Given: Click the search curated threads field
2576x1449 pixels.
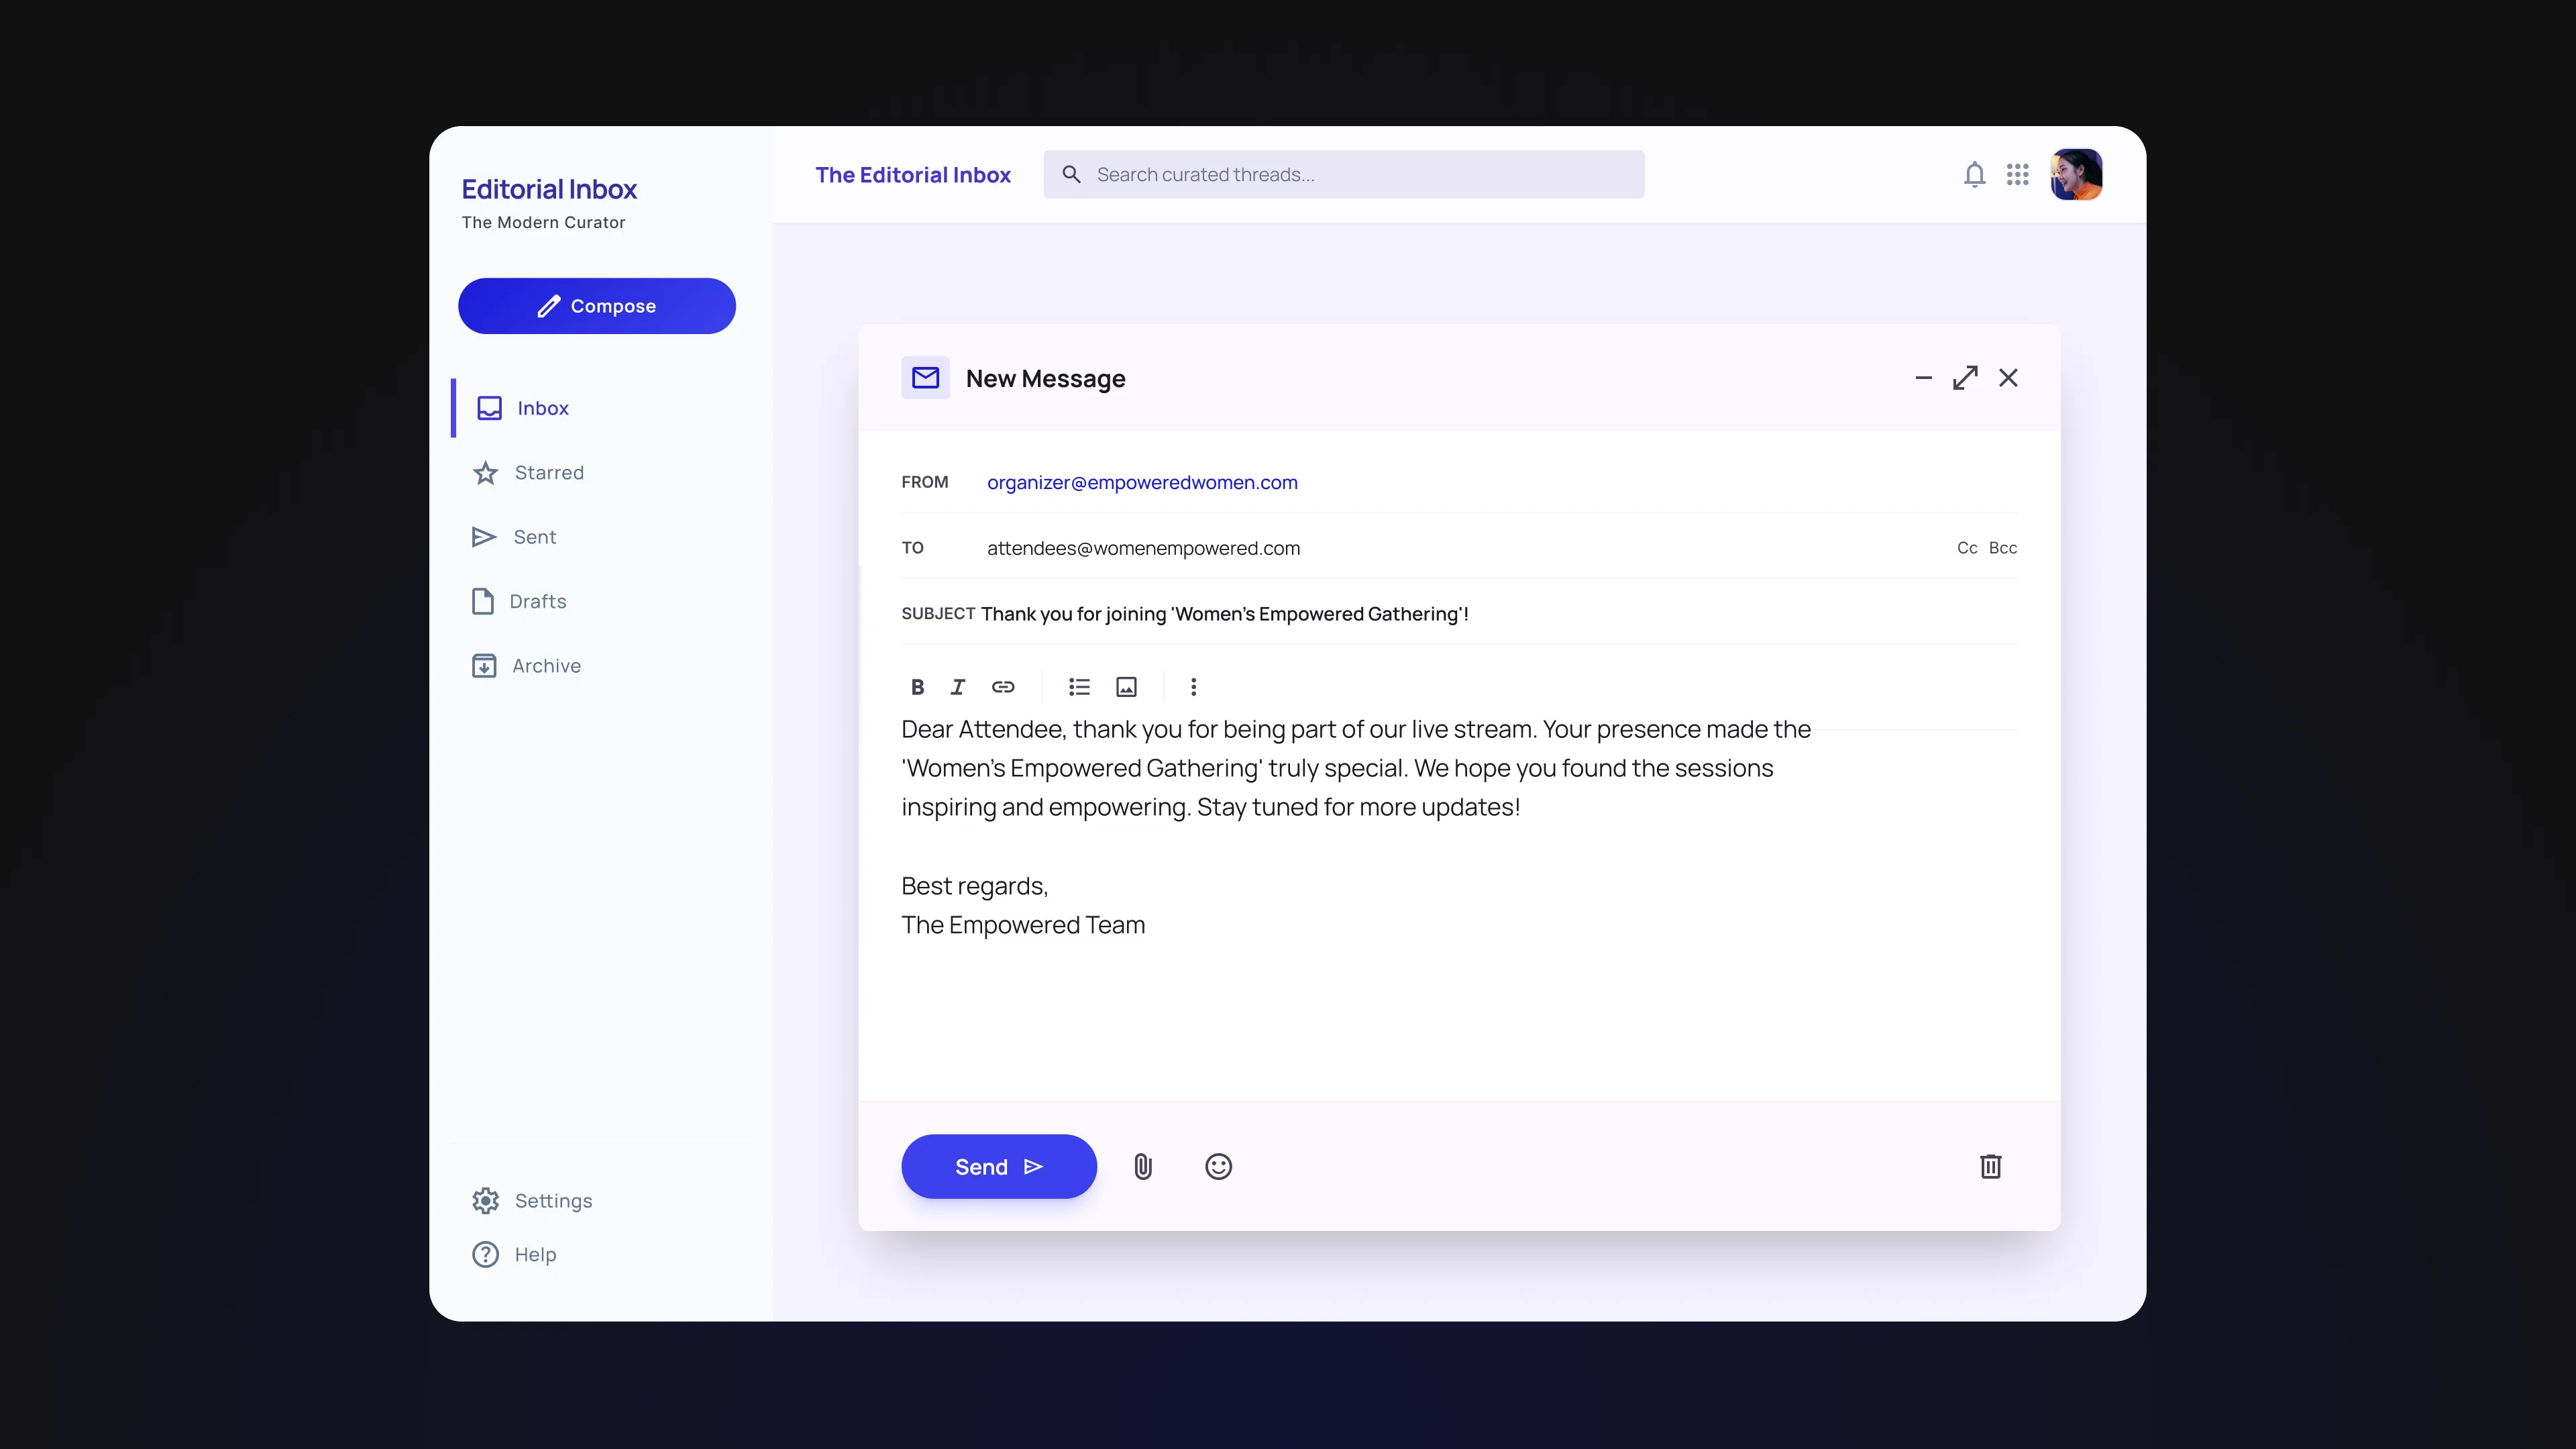Looking at the screenshot, I should 1343,175.
